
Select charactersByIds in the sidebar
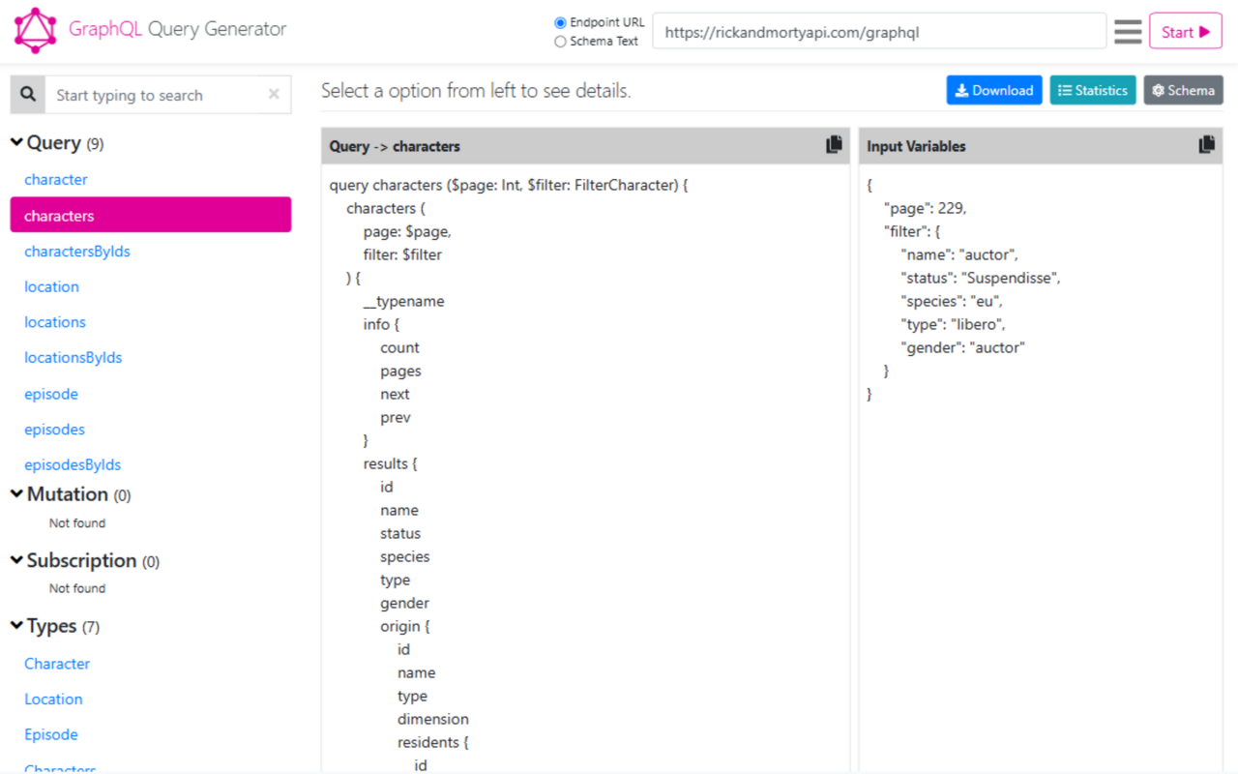[77, 251]
